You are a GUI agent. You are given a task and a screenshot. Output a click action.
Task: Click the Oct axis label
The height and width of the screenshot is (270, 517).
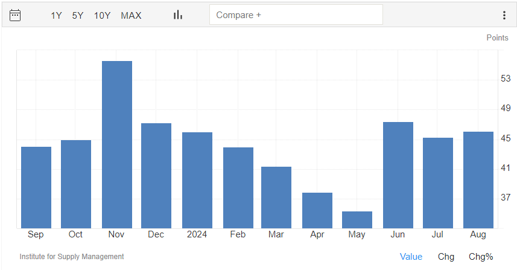75,234
